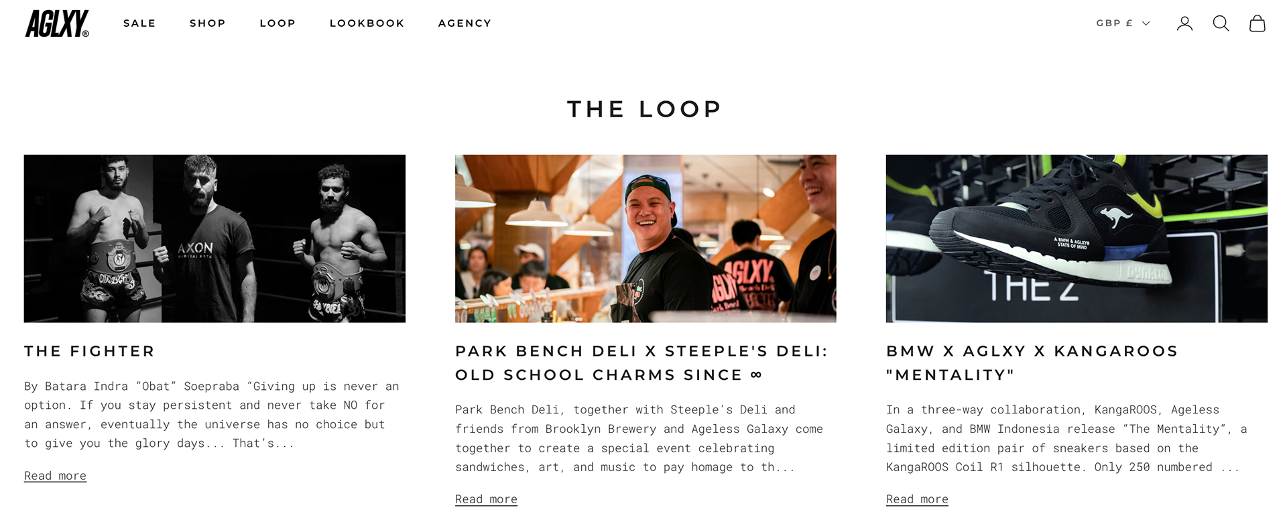Open the shopping bag cart
Screen dimensions: 1287x526
(1257, 23)
